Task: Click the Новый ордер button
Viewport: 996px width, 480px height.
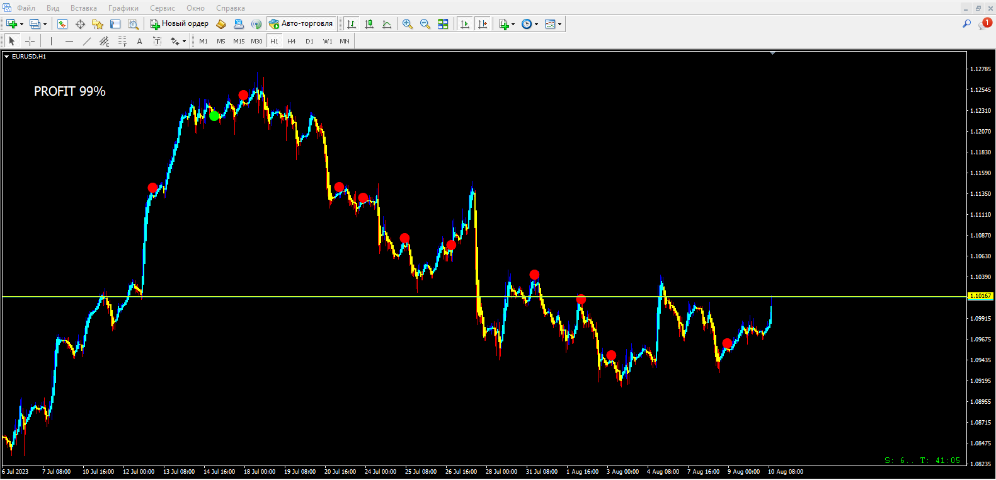Action: [x=179, y=24]
